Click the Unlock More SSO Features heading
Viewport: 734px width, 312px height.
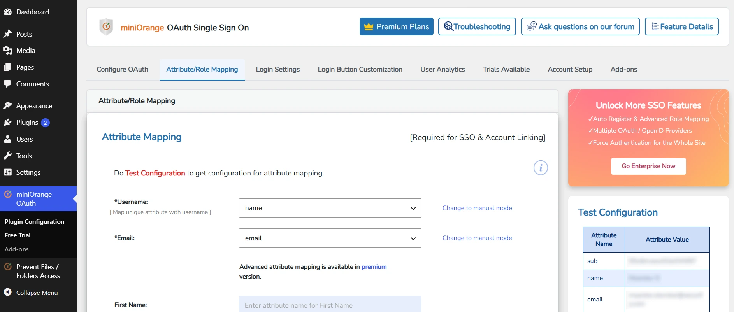pyautogui.click(x=648, y=105)
